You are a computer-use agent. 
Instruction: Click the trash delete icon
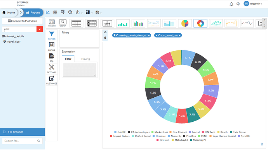pos(105,38)
